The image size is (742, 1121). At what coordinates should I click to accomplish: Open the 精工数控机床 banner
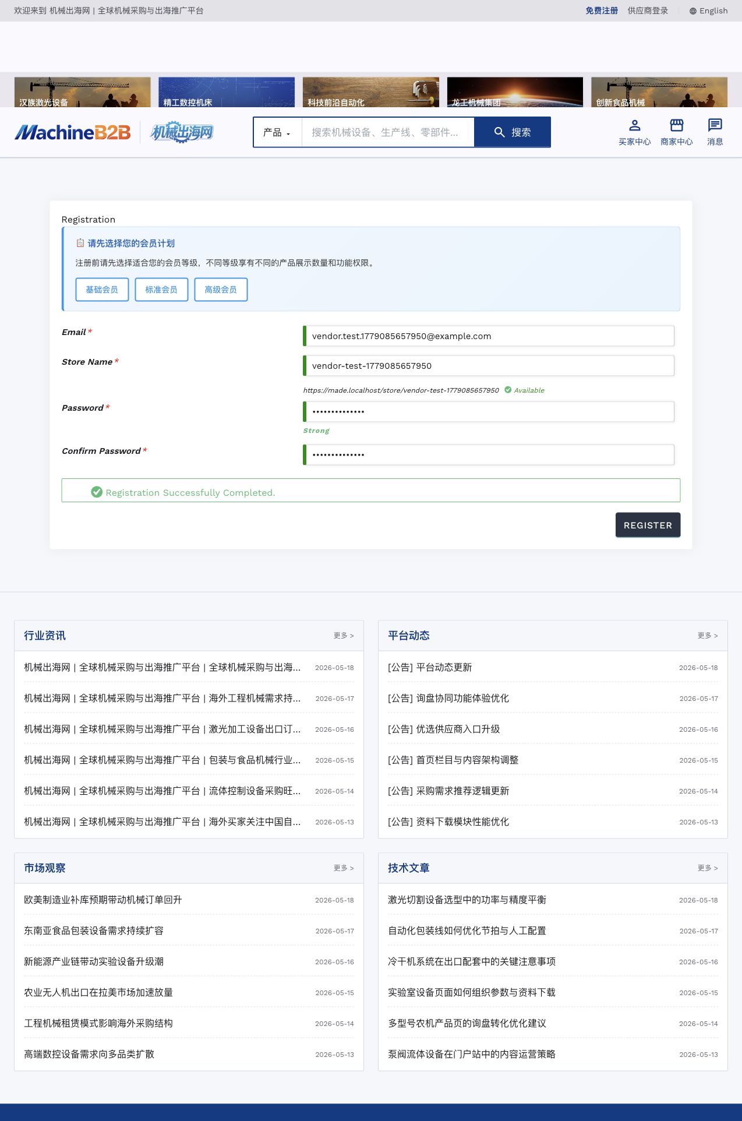(227, 92)
